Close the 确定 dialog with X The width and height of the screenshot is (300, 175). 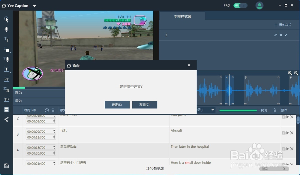pyautogui.click(x=189, y=65)
